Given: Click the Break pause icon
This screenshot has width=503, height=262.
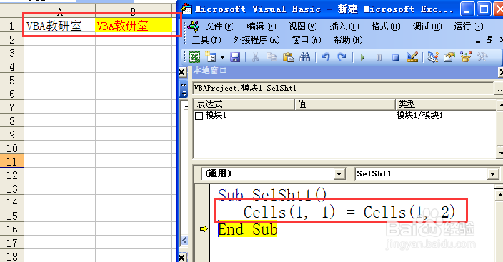Looking at the screenshot, I should pyautogui.click(x=379, y=58).
